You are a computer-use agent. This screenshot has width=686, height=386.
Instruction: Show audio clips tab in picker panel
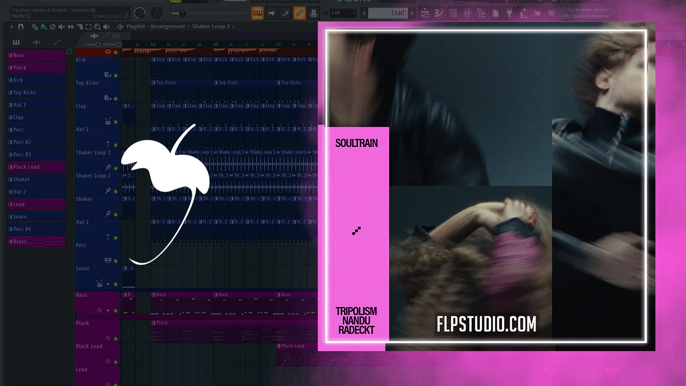[36, 42]
